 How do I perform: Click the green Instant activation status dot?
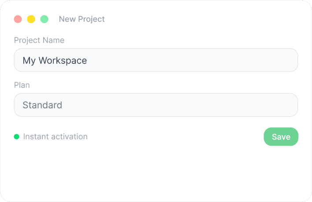[17, 136]
